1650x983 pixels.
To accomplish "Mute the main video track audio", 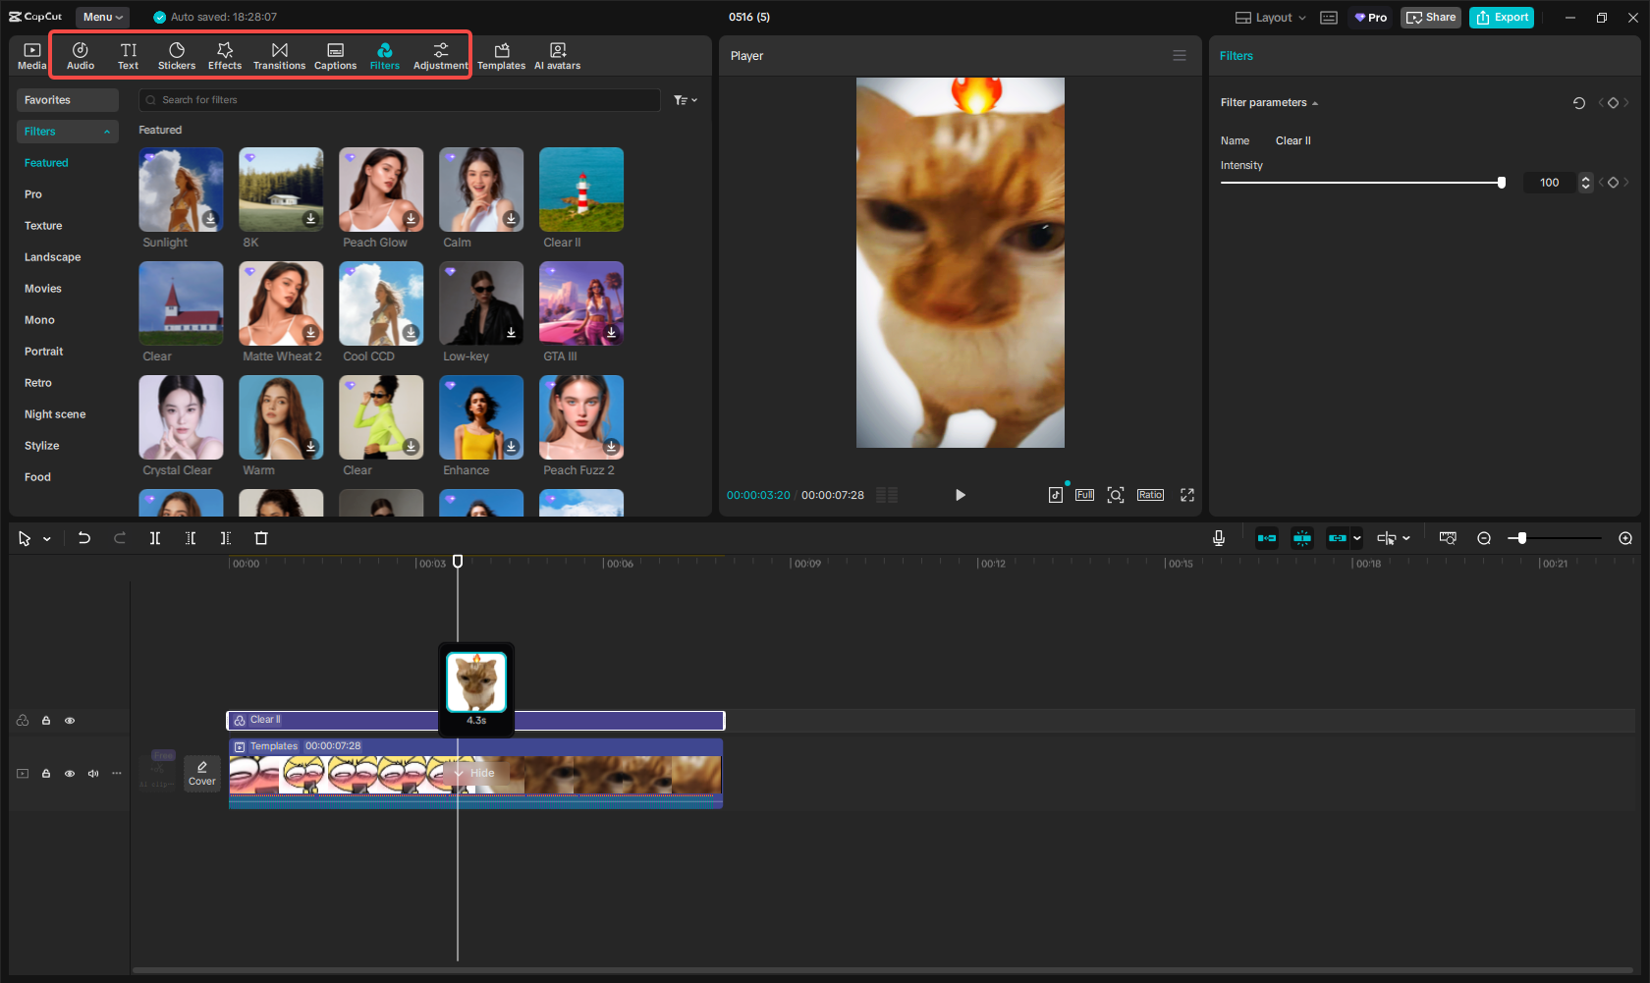I will point(93,774).
